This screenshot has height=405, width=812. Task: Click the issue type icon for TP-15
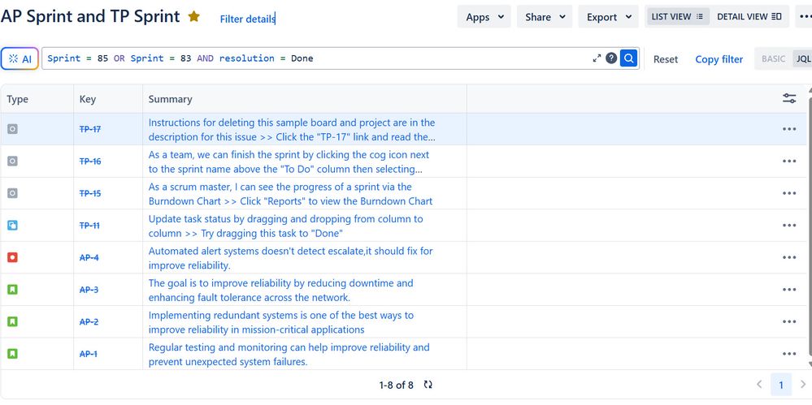pyautogui.click(x=12, y=193)
